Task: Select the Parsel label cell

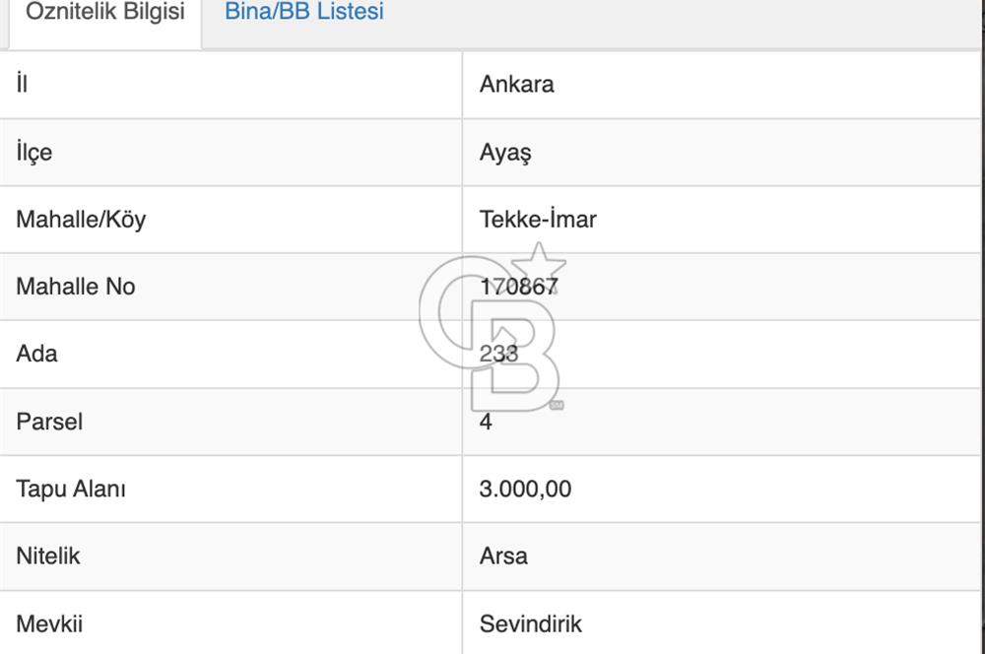Action: 48,422
